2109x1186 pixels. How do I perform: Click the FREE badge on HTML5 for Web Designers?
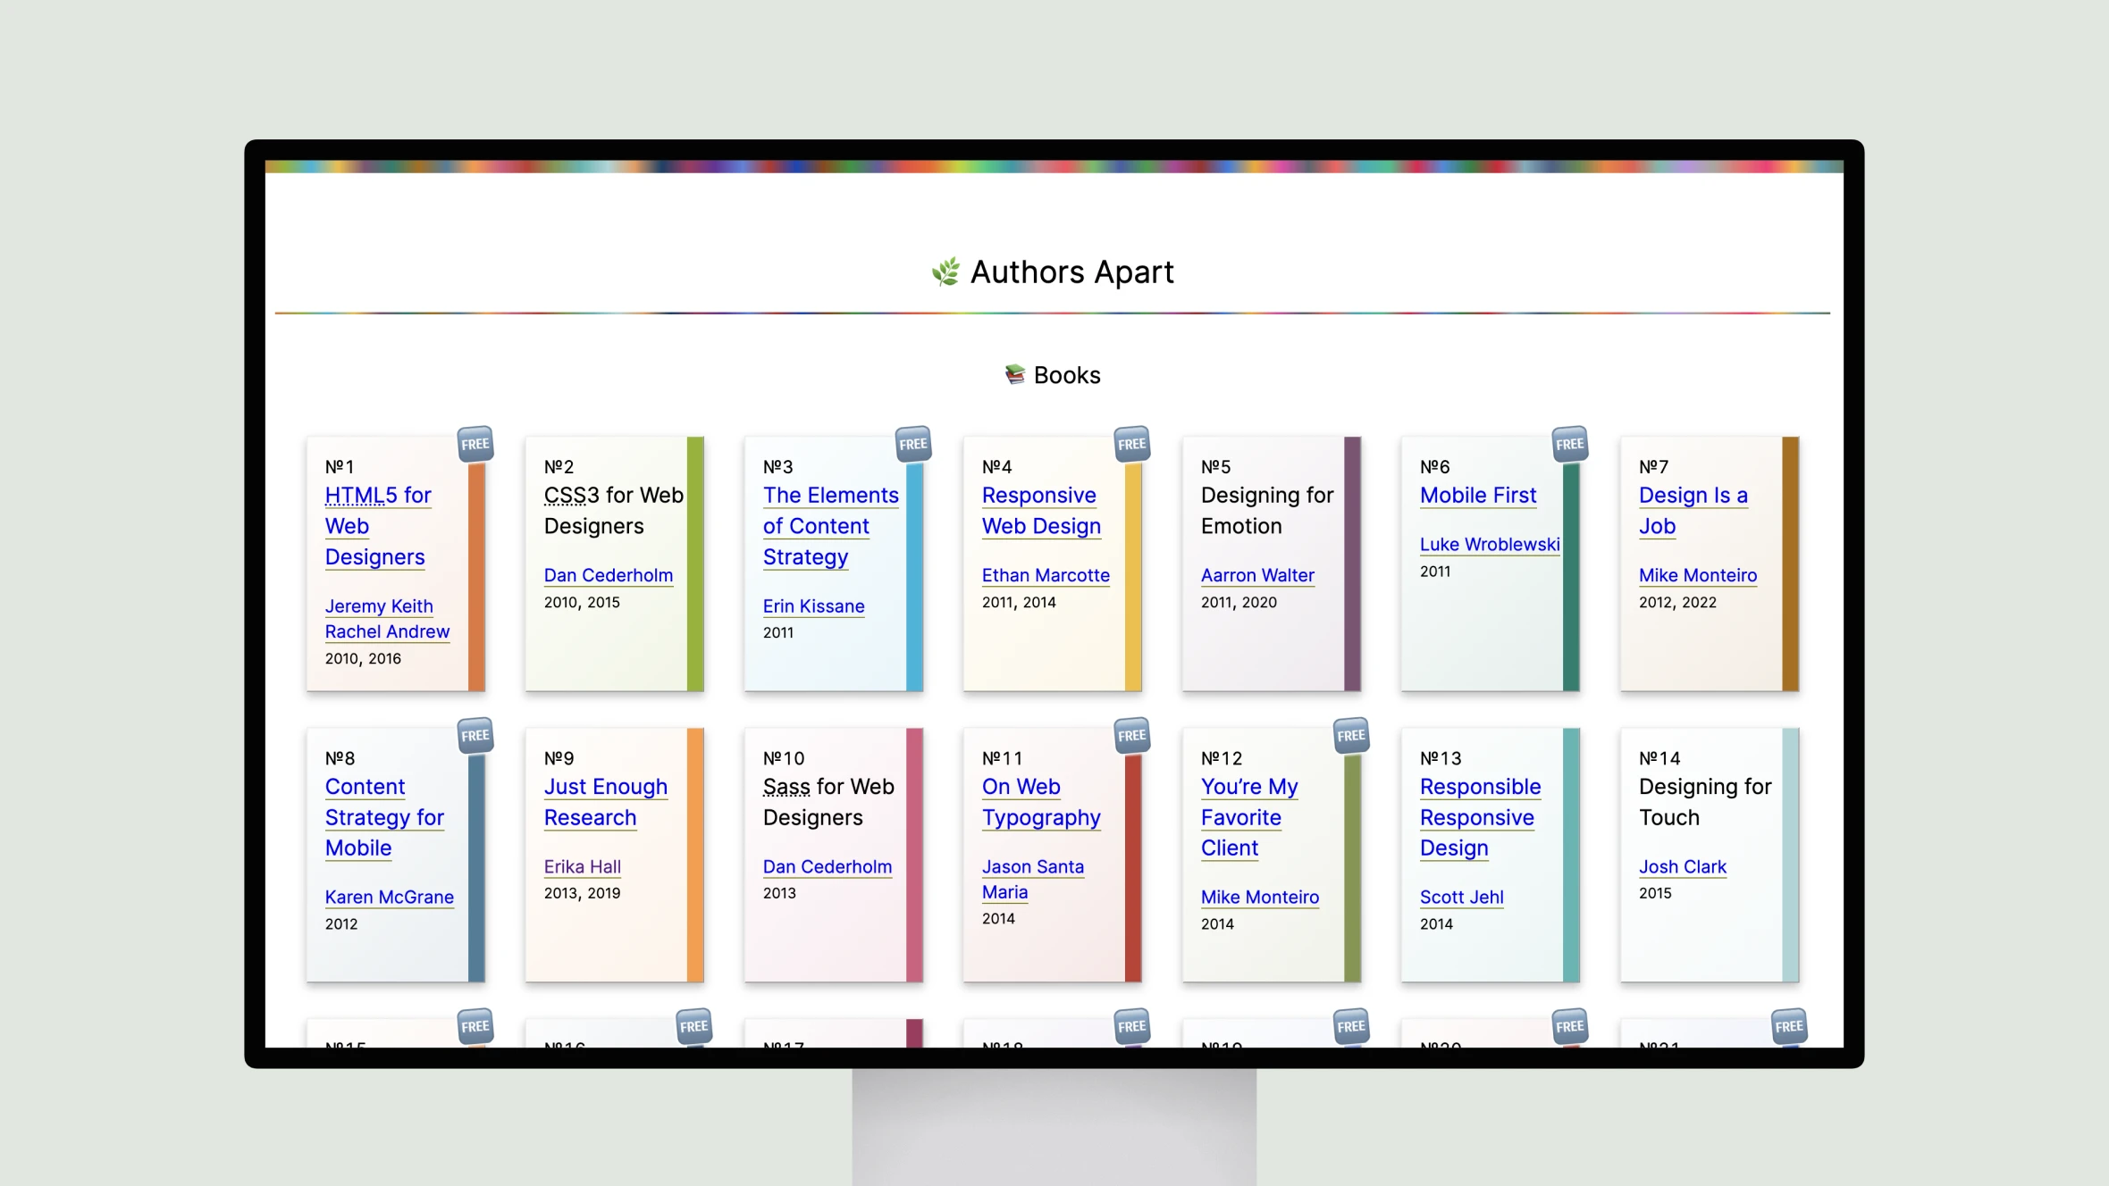click(472, 442)
